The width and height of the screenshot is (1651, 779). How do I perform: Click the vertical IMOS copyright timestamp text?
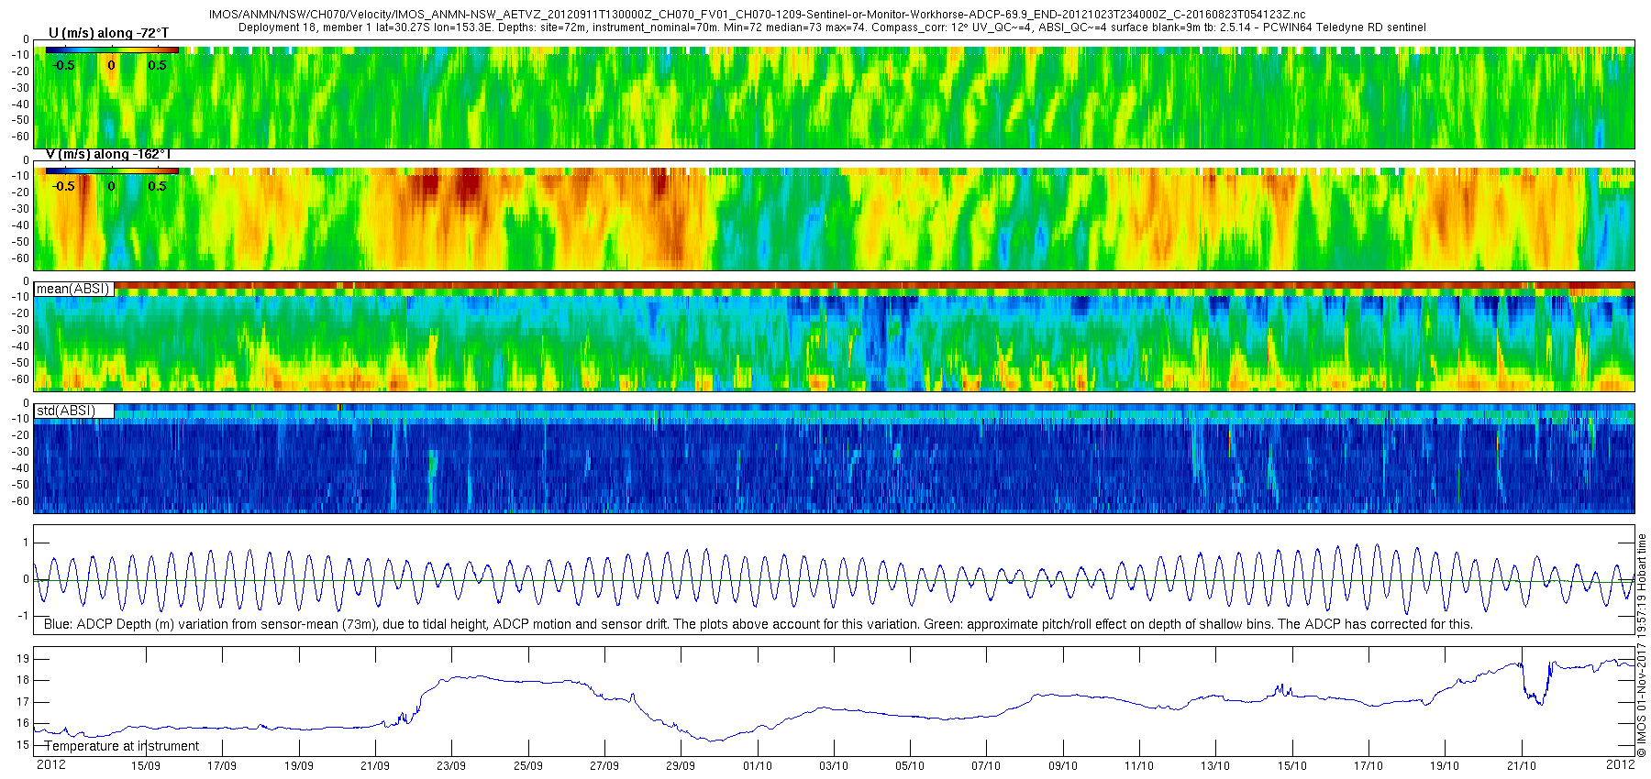tap(1642, 646)
